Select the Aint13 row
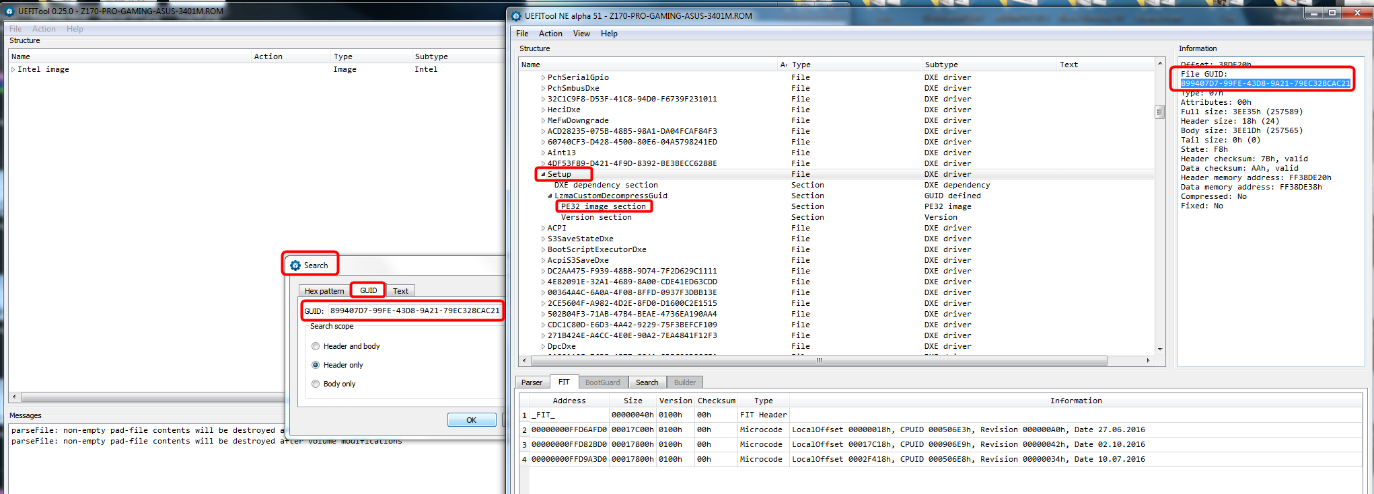This screenshot has width=1374, height=494. tap(561, 153)
